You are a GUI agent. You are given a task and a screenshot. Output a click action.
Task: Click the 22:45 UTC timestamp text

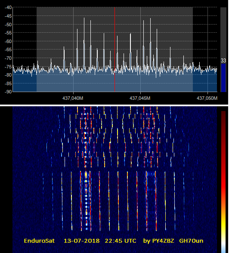click(121, 241)
